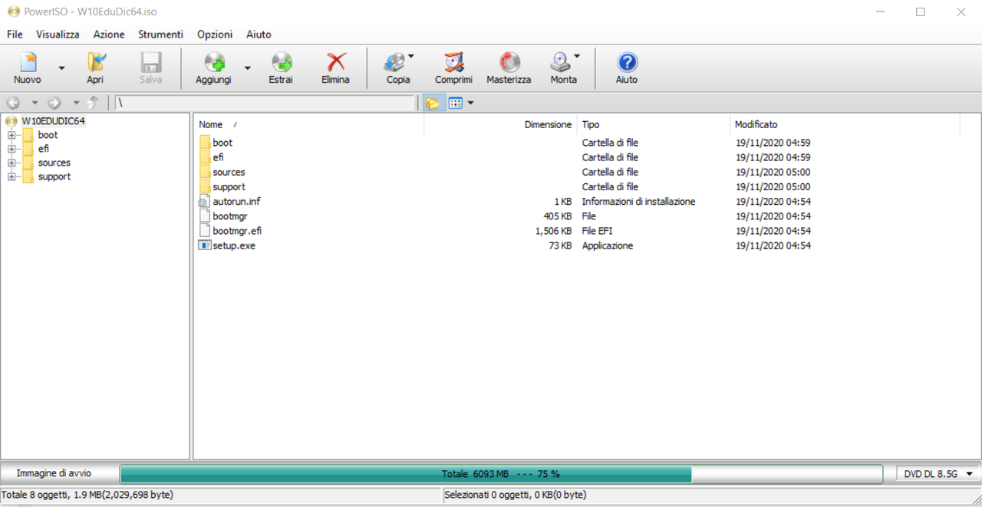Screen dimensions: 982x507
Task: Click the Estrai toolbar icon
Action: [281, 62]
